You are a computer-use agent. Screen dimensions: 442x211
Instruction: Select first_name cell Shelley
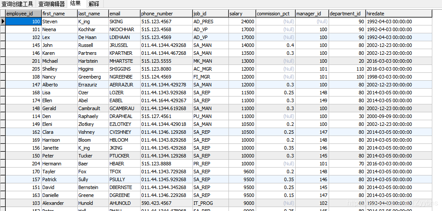click(x=59, y=68)
